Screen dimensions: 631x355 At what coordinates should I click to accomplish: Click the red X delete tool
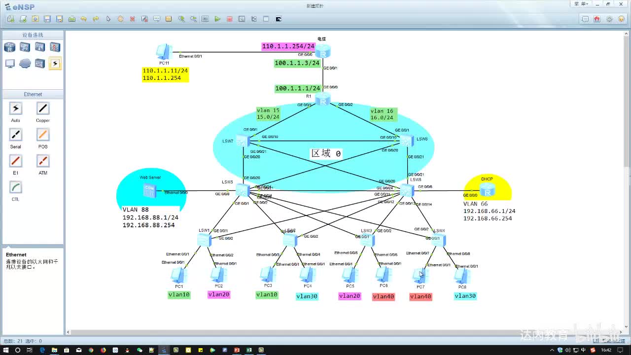coord(133,19)
